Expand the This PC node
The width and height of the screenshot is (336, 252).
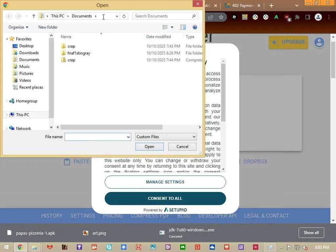pos(7,115)
